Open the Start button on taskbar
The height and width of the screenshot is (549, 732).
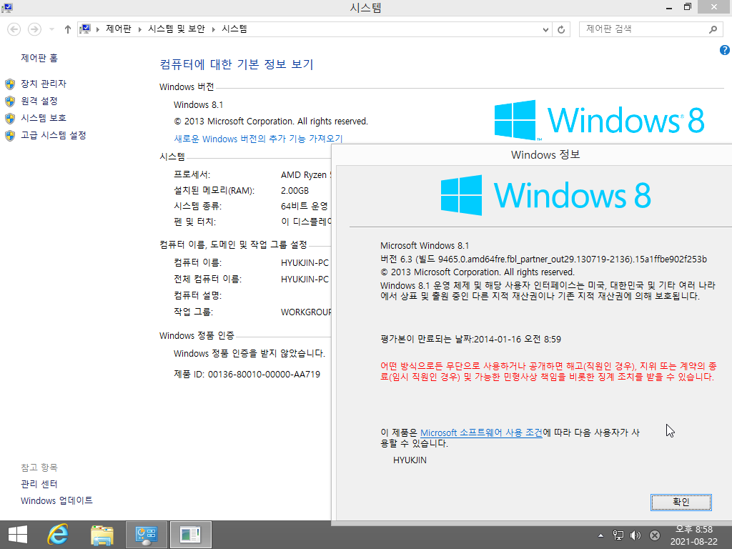pos(18,535)
